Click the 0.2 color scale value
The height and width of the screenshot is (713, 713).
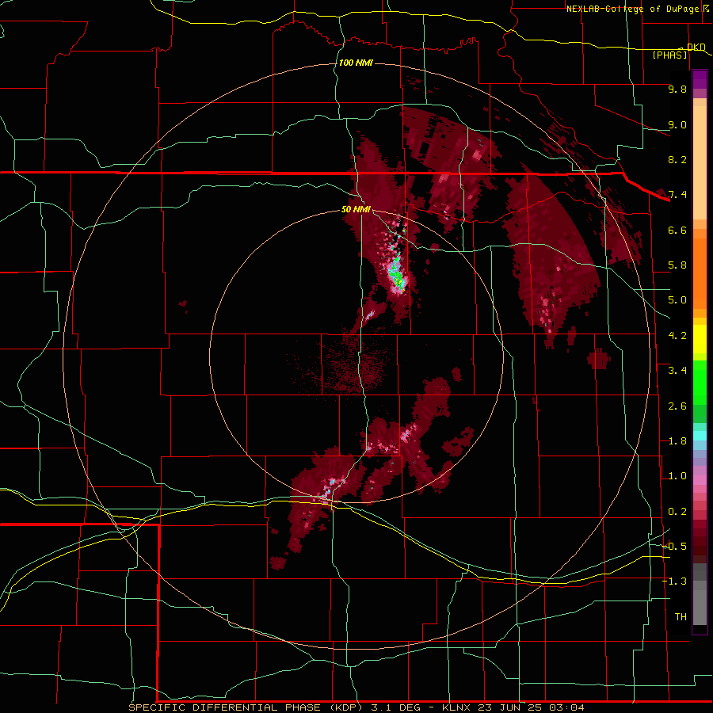point(677,512)
